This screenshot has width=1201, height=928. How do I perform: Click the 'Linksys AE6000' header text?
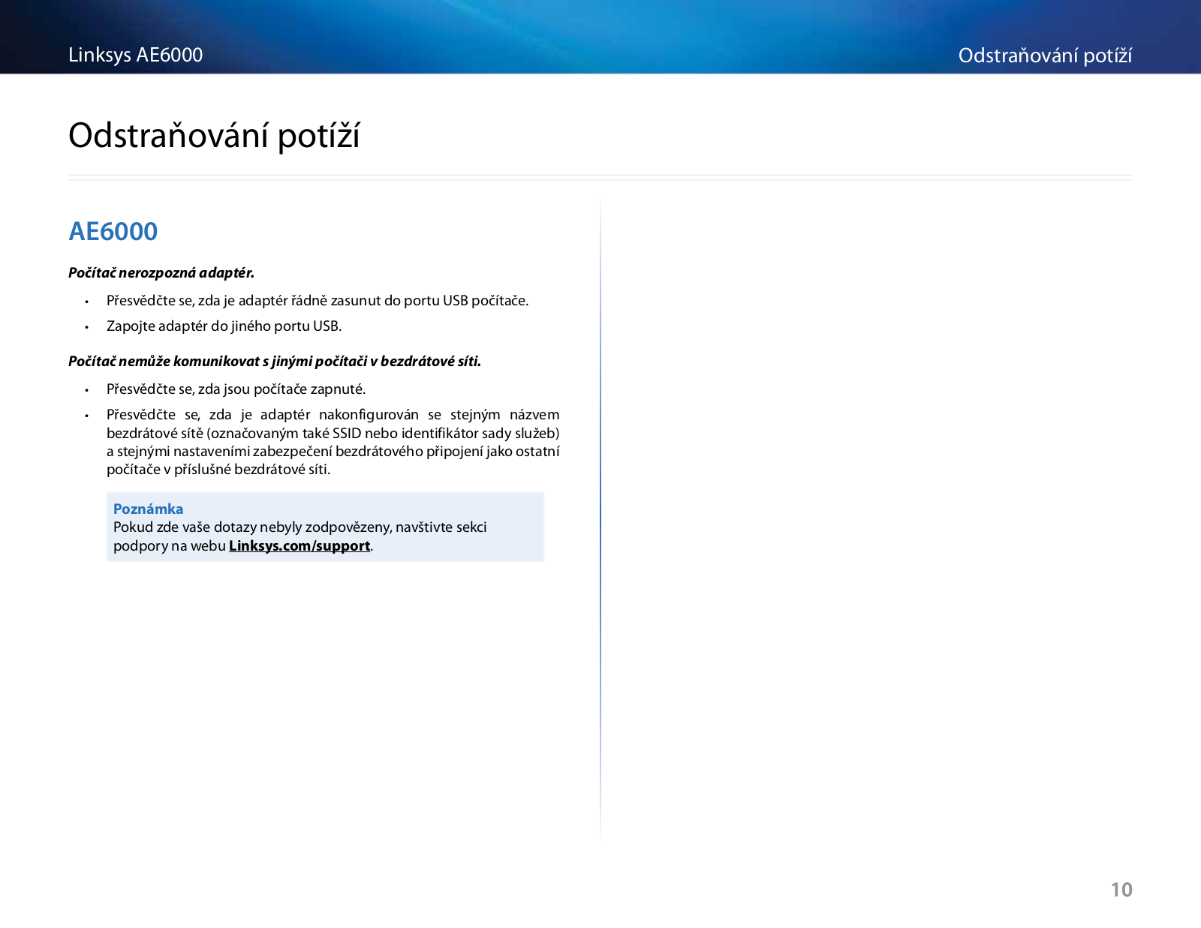pyautogui.click(x=136, y=55)
